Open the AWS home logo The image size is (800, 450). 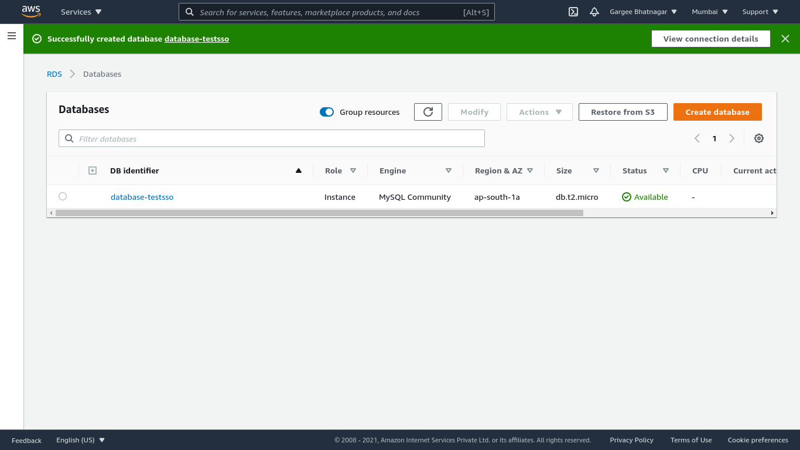(31, 11)
